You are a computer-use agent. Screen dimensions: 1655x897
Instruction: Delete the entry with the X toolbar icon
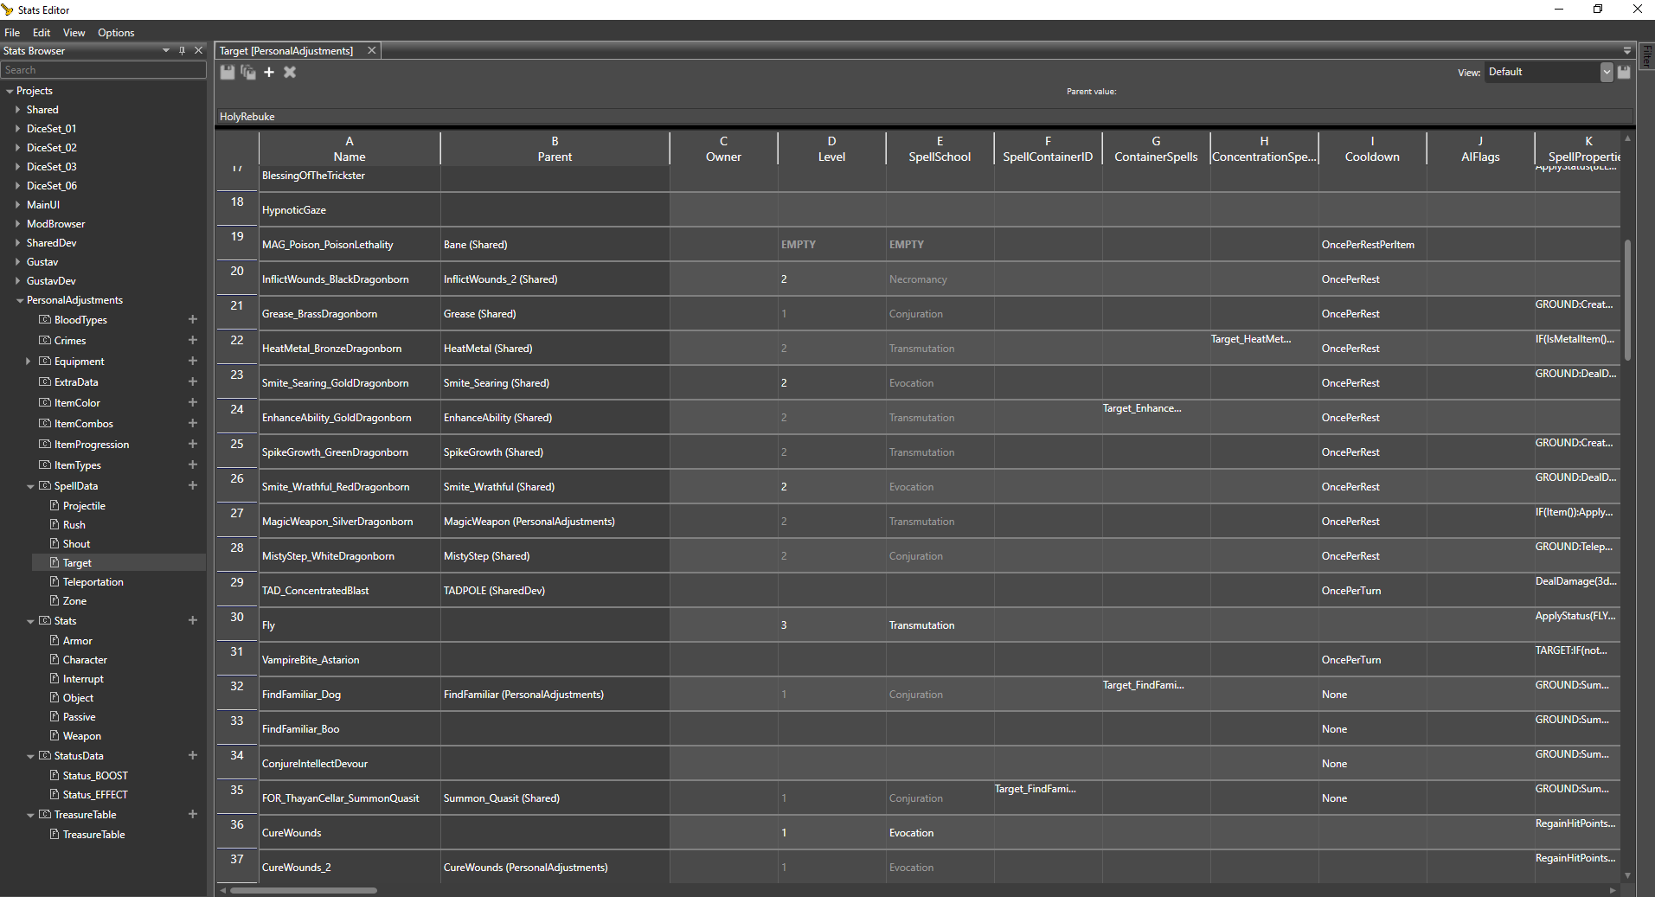[x=290, y=73]
